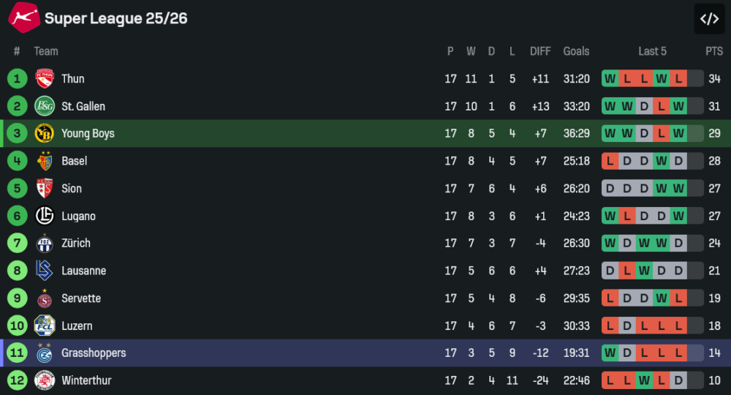The height and width of the screenshot is (395, 731).
Task: Click the Last 5 column header
Action: 652,51
